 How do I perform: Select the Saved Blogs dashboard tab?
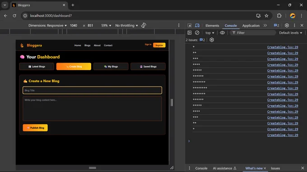tap(148, 67)
